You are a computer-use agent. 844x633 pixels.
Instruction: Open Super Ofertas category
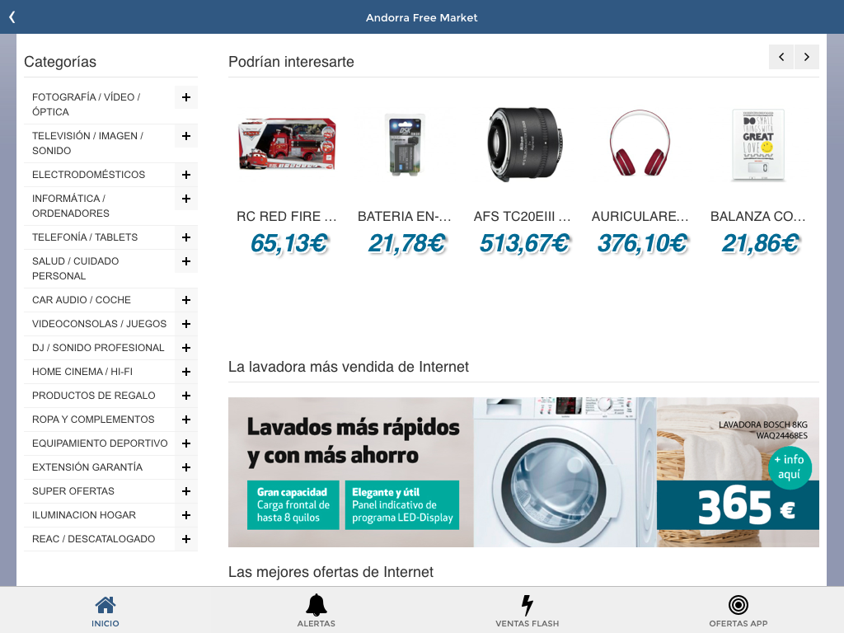tap(73, 491)
